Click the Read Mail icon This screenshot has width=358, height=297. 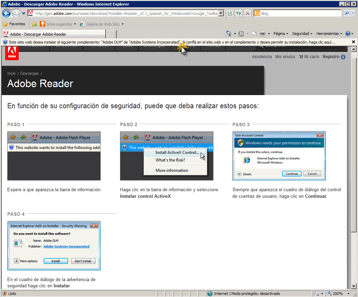254,34
